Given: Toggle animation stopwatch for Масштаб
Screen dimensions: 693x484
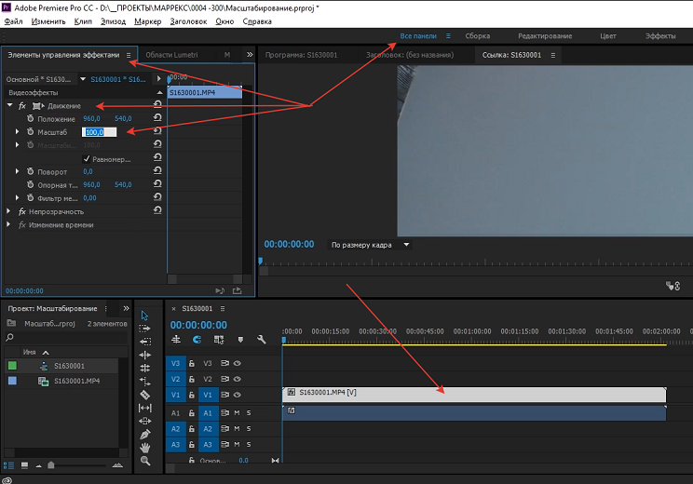Looking at the screenshot, I should click(x=30, y=131).
